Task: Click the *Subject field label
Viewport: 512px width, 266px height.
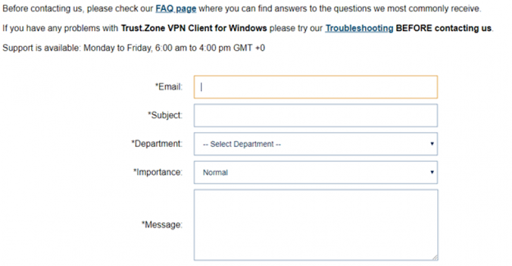Action: (x=165, y=115)
